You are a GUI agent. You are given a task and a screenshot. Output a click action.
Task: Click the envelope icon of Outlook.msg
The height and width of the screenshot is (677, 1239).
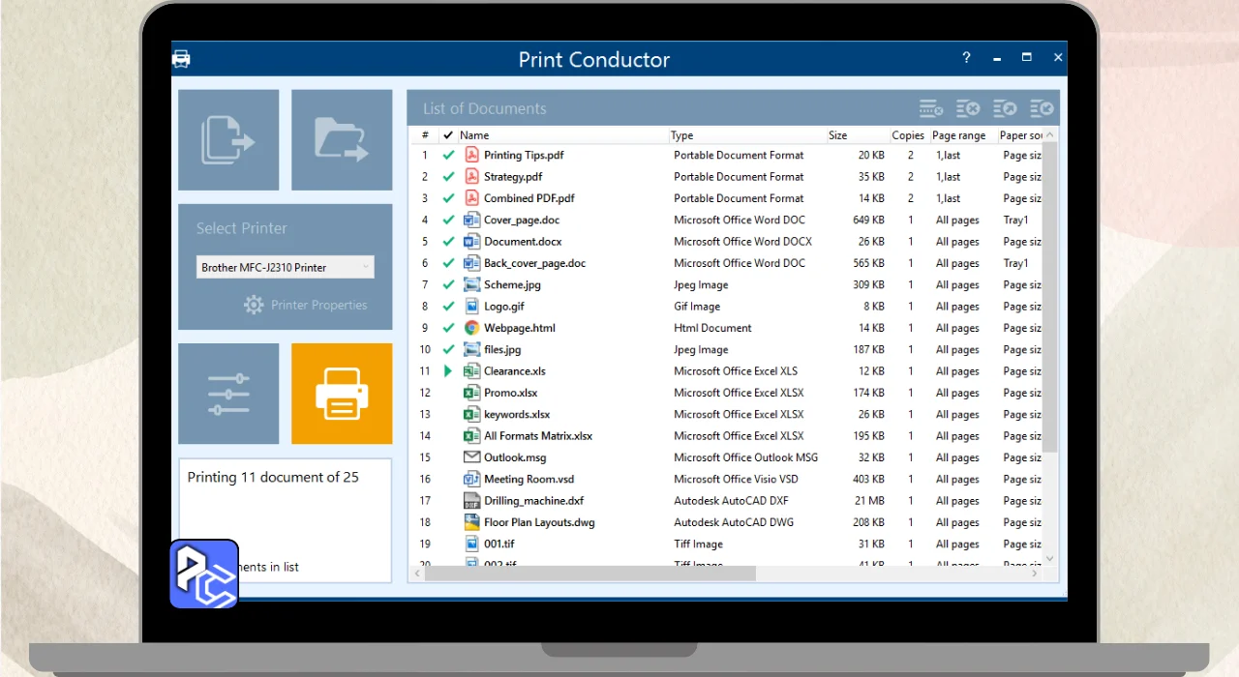coord(472,457)
